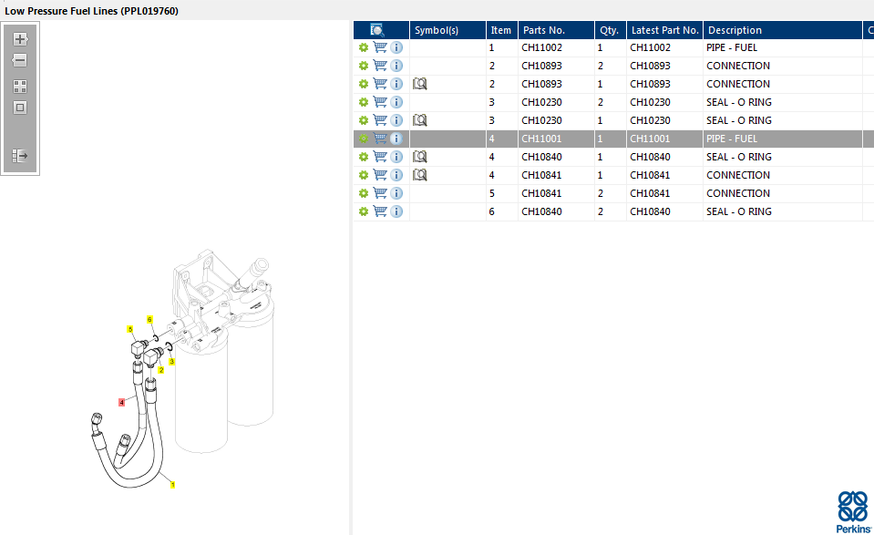Show info for item 4 CH10840 SEAL

(396, 157)
